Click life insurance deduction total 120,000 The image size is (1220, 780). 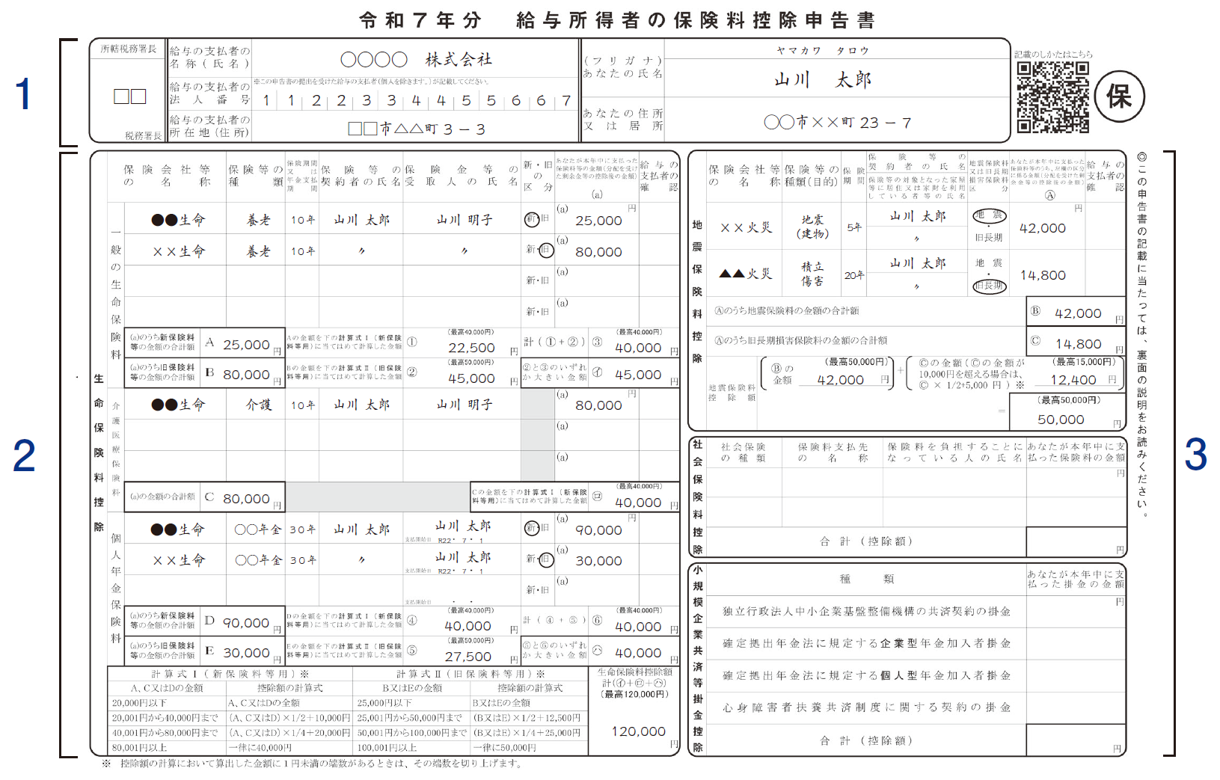point(637,731)
